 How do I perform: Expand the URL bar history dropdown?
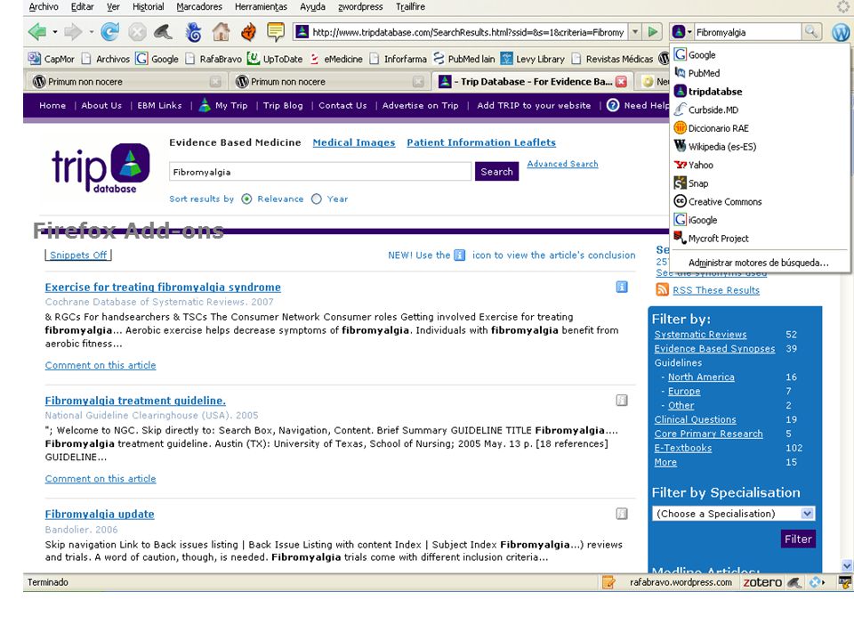pyautogui.click(x=635, y=32)
